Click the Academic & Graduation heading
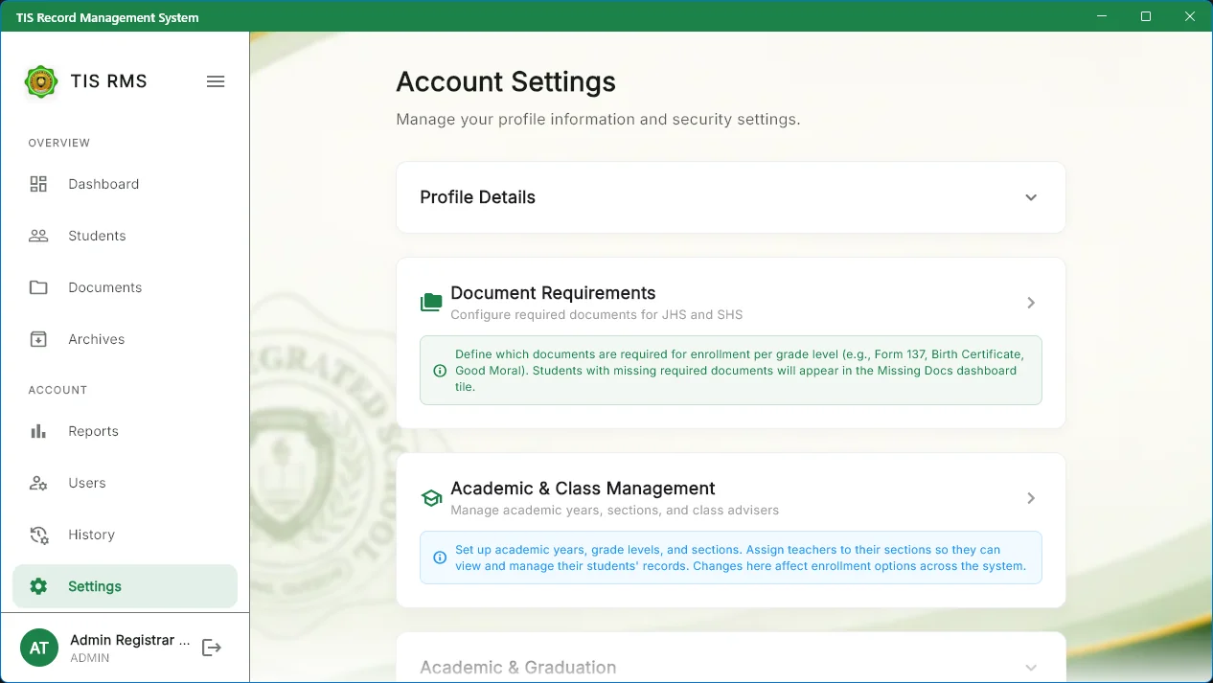The width and height of the screenshot is (1213, 683). [517, 668]
